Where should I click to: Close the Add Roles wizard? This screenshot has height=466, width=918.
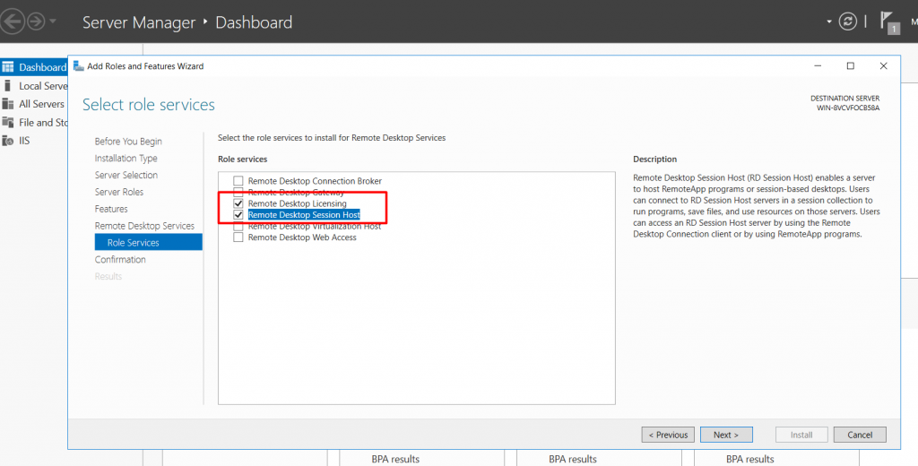point(883,66)
